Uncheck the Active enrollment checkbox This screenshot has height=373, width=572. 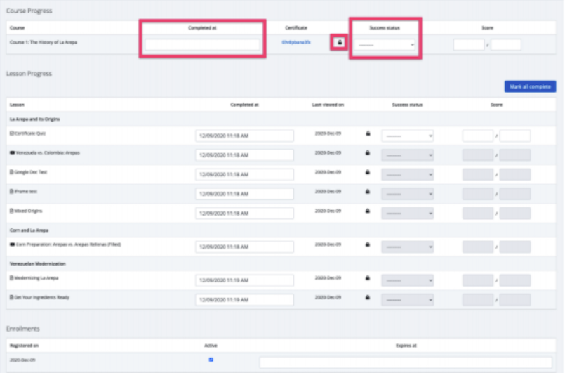(211, 360)
